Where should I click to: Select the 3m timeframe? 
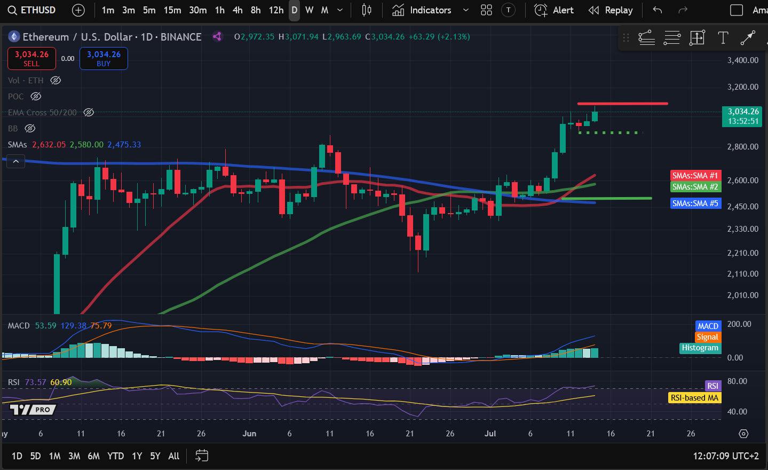[128, 10]
